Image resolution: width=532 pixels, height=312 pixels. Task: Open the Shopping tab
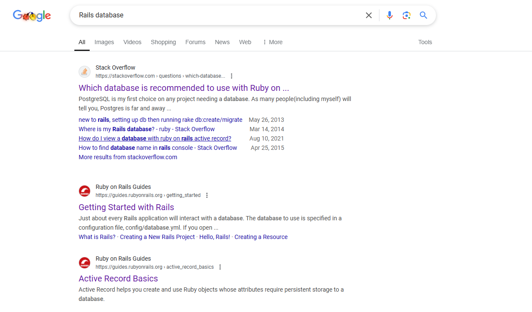(163, 42)
